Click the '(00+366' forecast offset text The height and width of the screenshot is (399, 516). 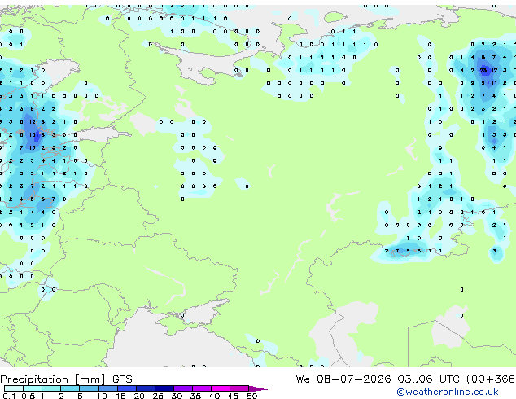pos(490,379)
